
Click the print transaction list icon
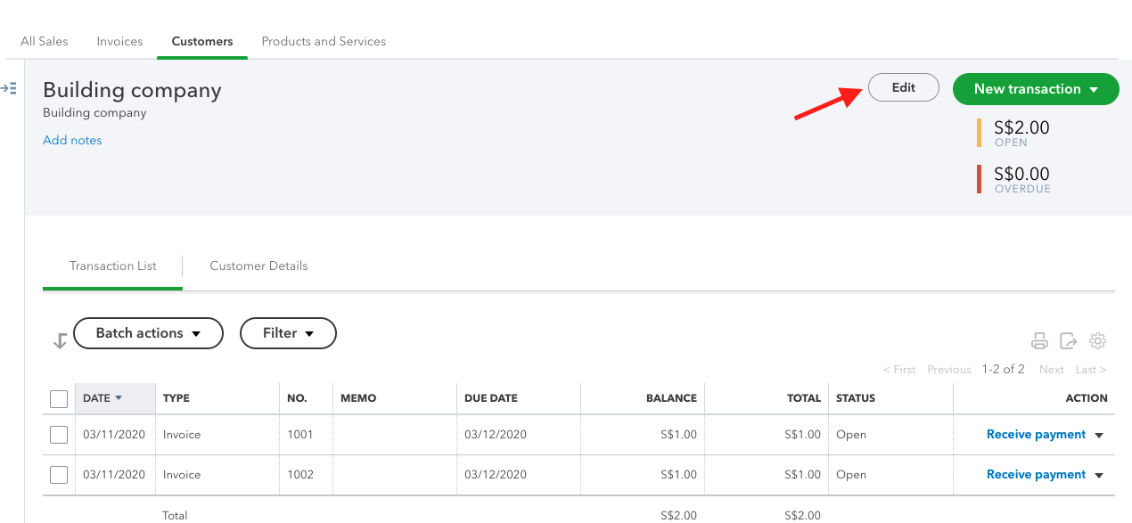(1039, 340)
